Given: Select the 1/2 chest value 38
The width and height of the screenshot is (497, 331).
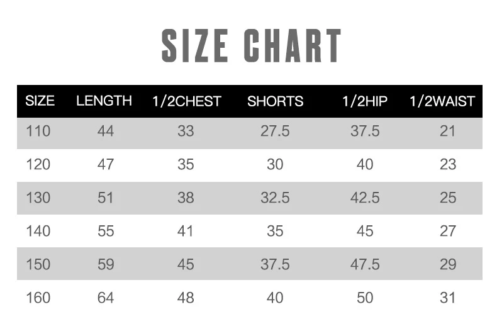Looking at the screenshot, I should click(186, 198).
